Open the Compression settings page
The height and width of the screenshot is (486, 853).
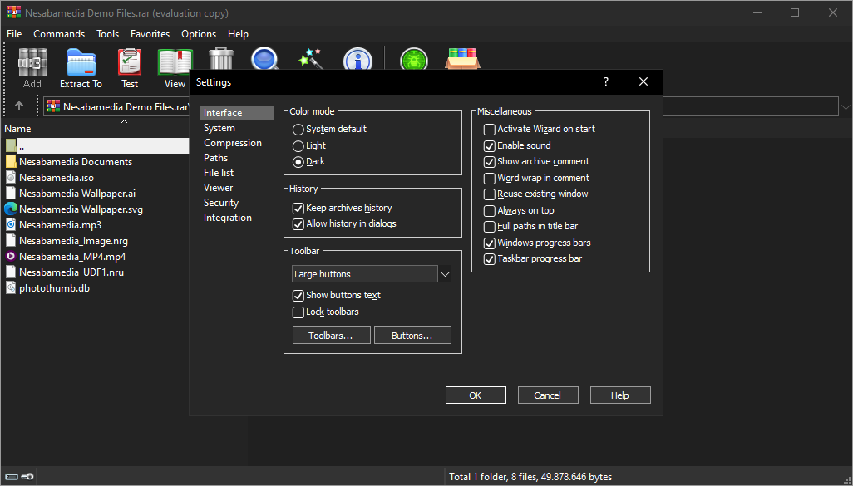click(x=232, y=143)
